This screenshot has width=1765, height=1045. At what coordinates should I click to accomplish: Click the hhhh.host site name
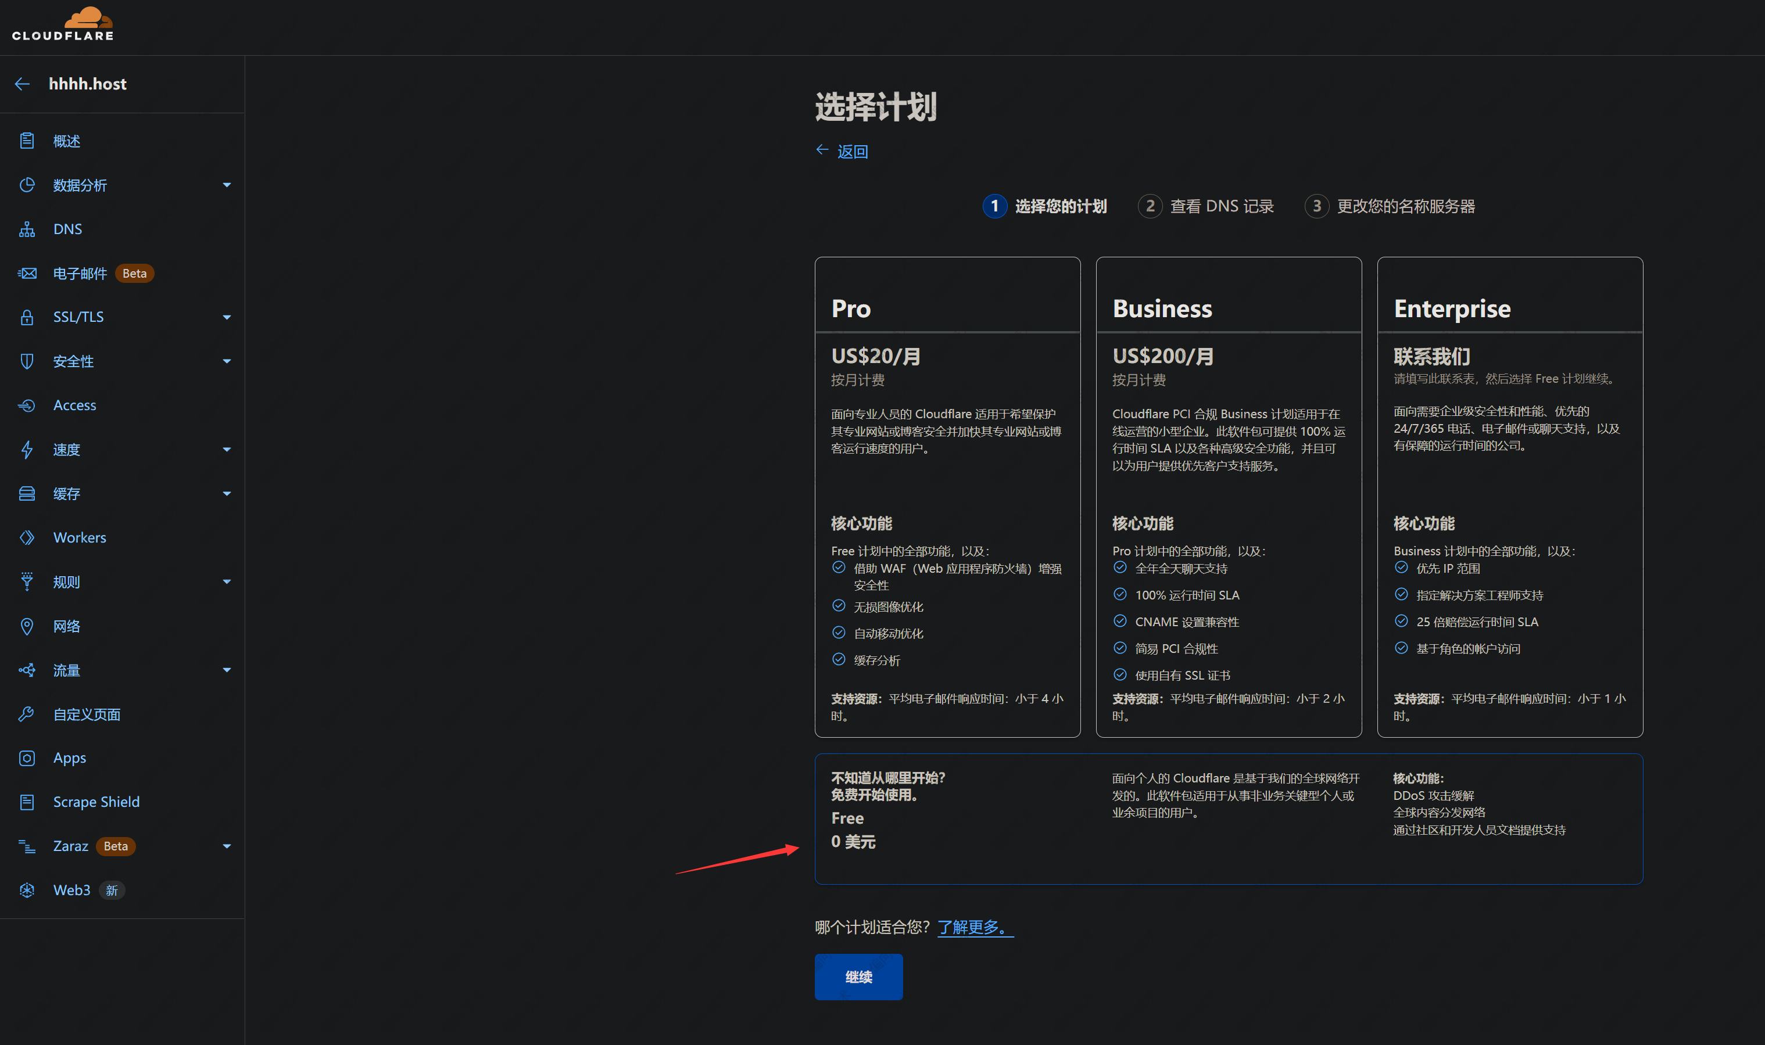click(x=87, y=84)
